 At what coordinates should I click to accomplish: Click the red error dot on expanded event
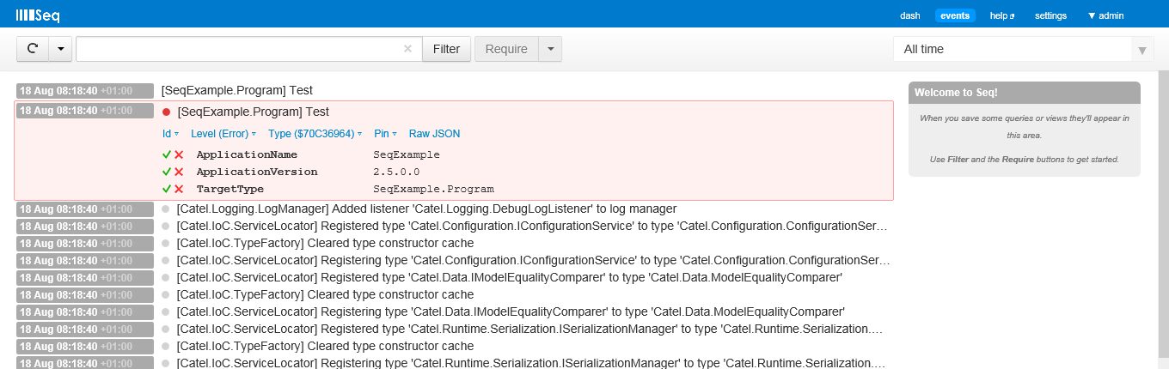click(166, 112)
